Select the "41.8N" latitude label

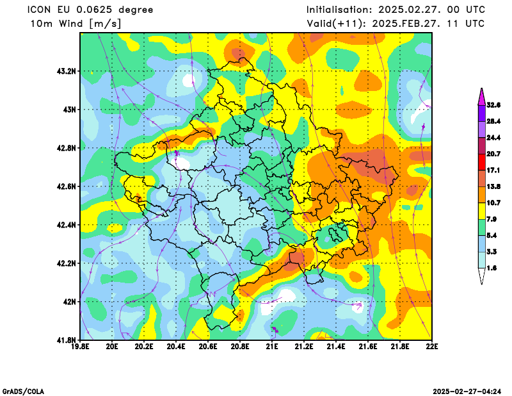pos(67,340)
